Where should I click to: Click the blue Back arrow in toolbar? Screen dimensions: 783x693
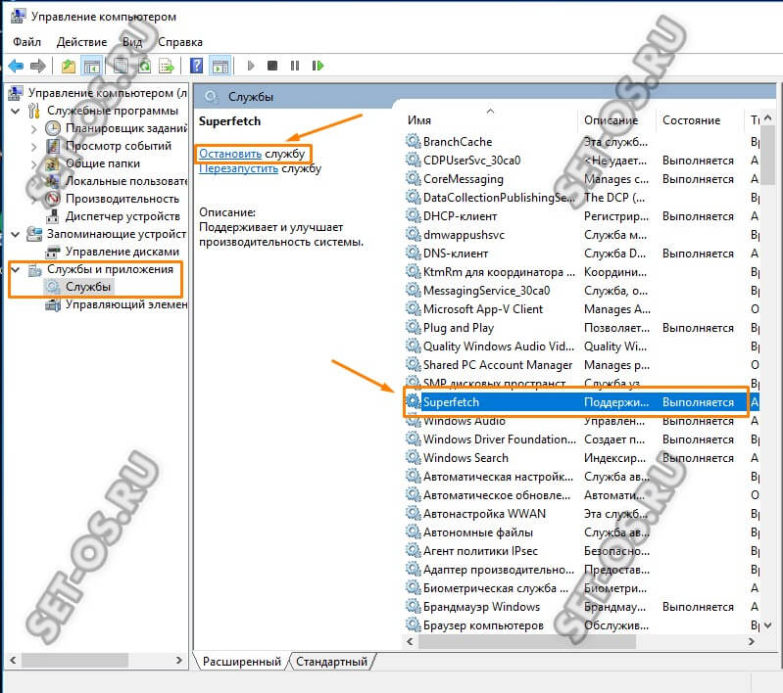tap(16, 66)
